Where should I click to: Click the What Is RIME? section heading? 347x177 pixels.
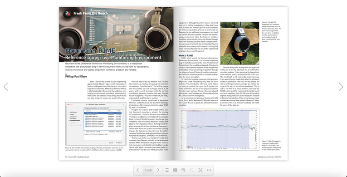pos(186,55)
